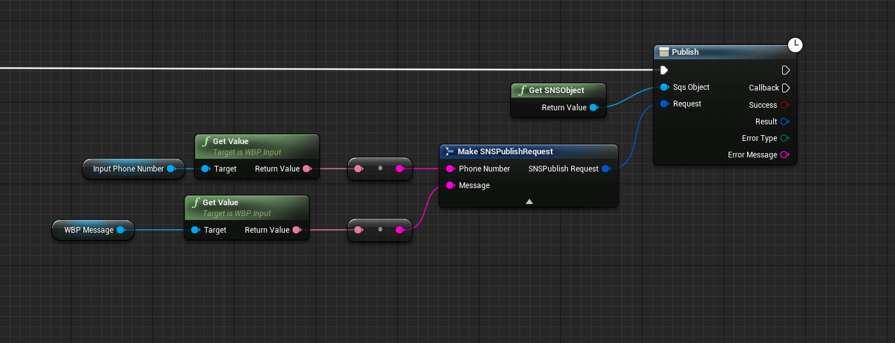The height and width of the screenshot is (343, 895).
Task: Click the Success boolean output pin
Action: 785,105
